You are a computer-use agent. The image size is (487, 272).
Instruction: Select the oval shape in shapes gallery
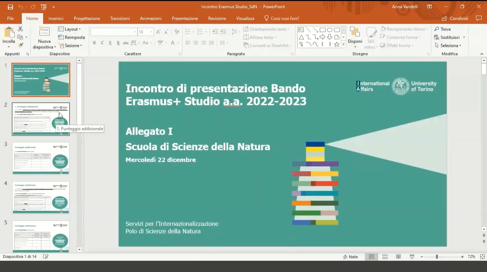(329, 30)
